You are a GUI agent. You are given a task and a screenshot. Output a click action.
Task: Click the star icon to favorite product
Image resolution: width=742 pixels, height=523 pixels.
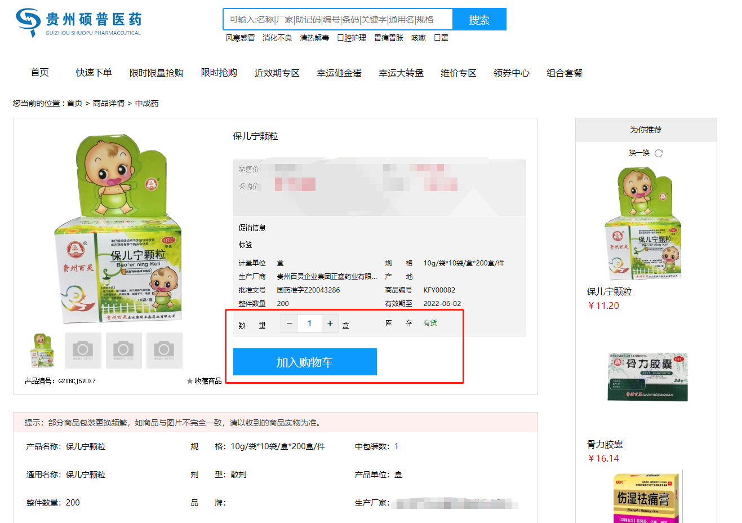(x=190, y=382)
